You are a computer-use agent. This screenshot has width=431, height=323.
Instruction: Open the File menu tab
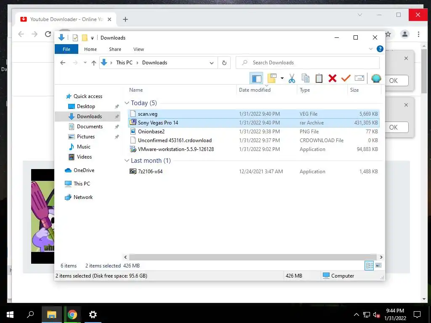(x=67, y=49)
